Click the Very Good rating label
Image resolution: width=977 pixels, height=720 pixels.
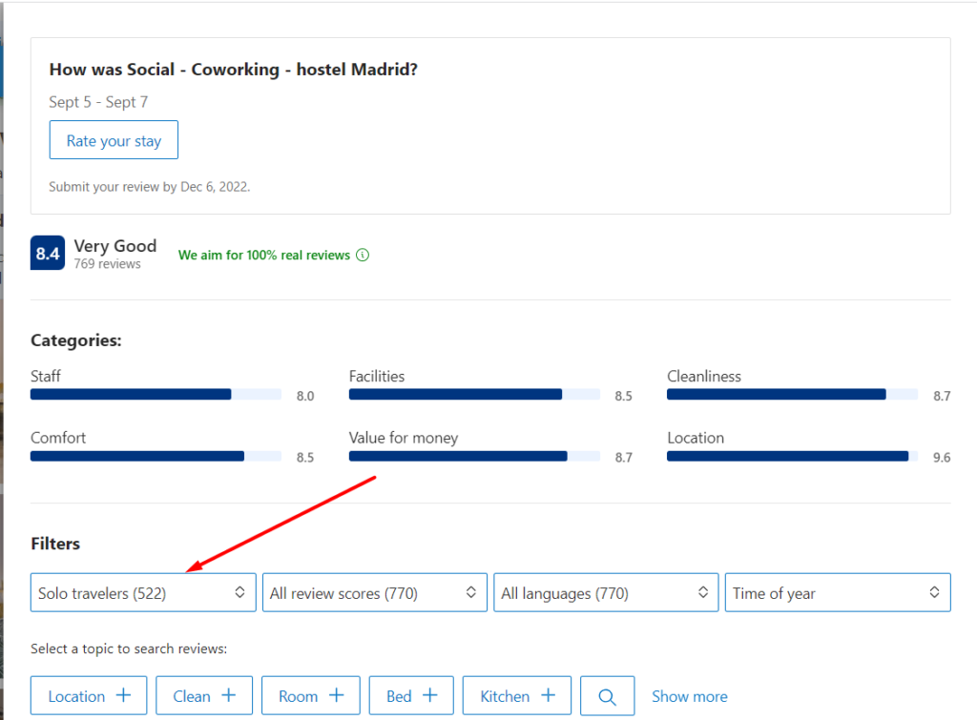115,246
